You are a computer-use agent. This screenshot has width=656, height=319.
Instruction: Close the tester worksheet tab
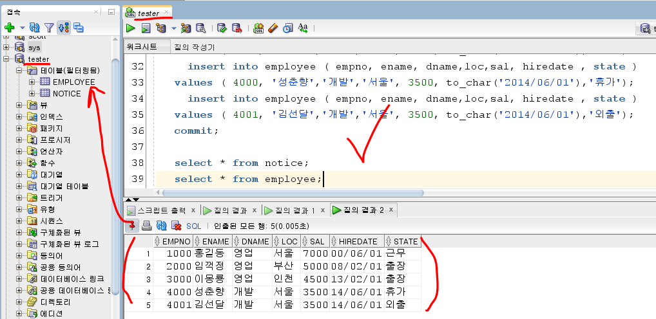click(166, 12)
